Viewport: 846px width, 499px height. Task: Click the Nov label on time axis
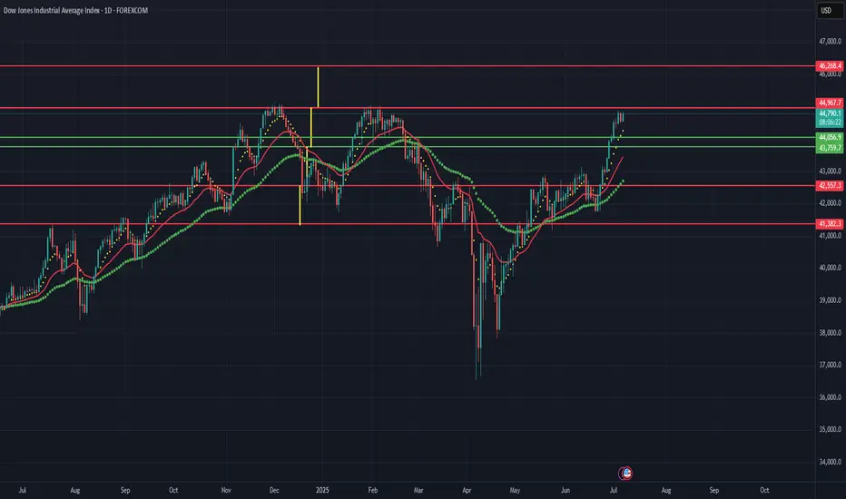click(226, 490)
